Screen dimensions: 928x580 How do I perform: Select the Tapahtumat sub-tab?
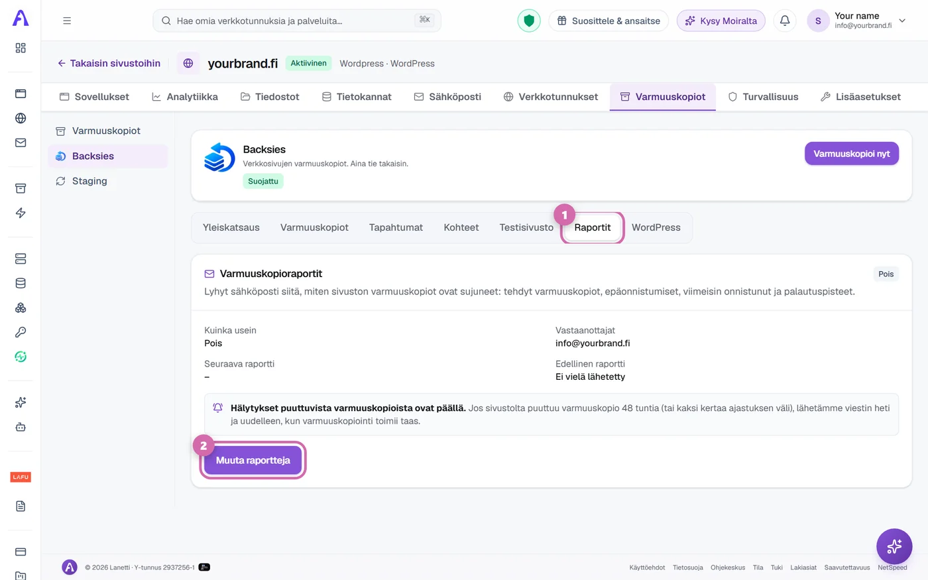click(x=396, y=227)
